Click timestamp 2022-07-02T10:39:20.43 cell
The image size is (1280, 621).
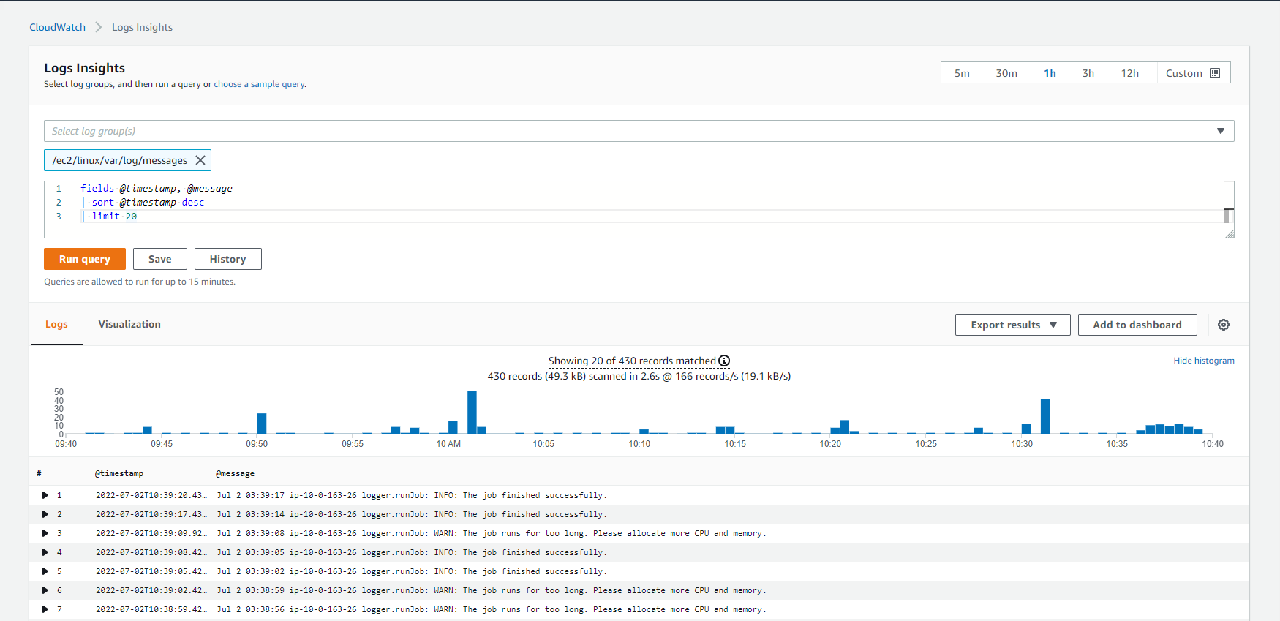click(151, 495)
